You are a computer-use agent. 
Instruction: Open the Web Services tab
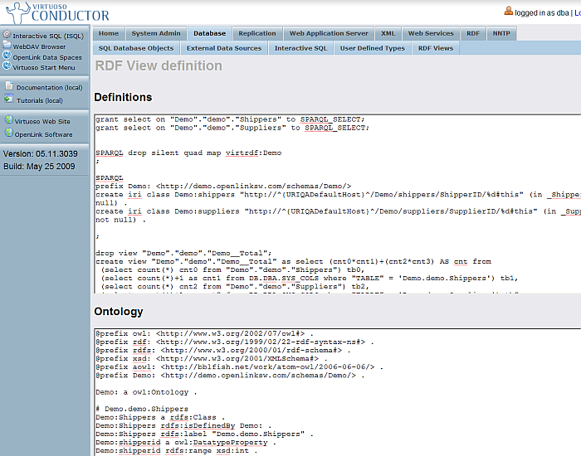(431, 33)
